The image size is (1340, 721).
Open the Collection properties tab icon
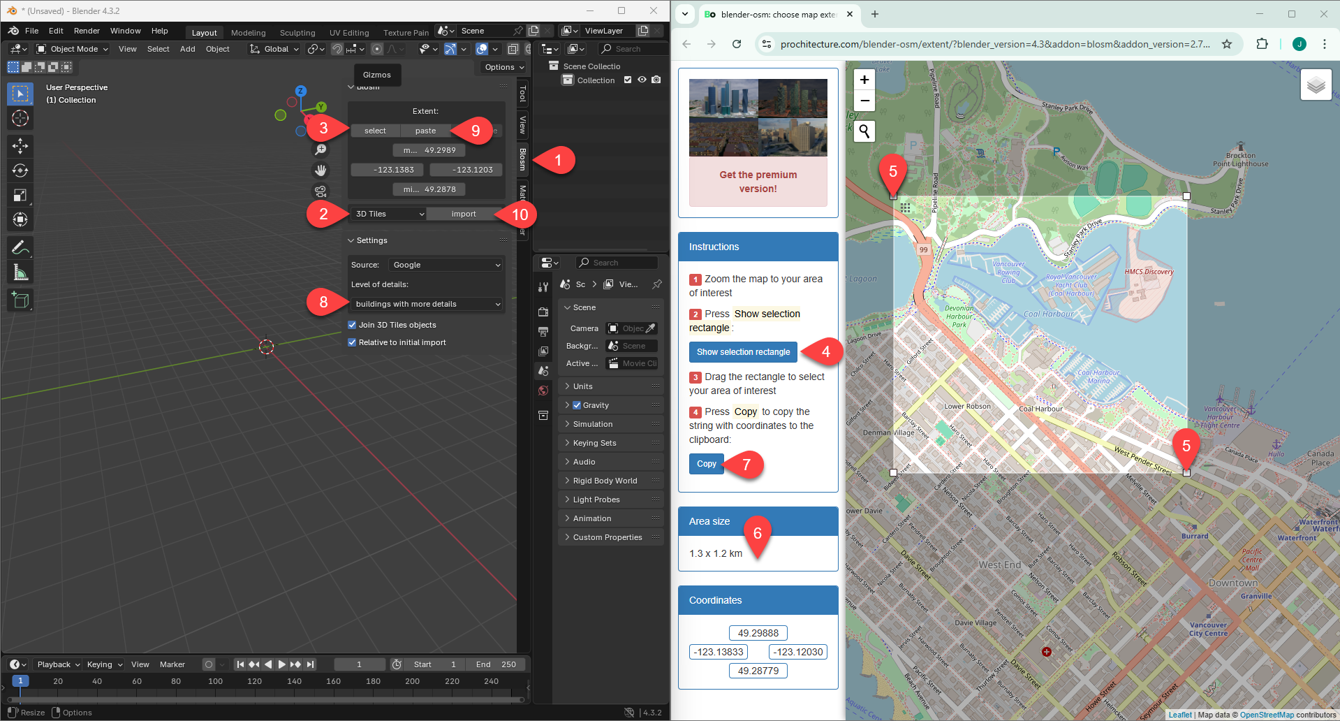(x=543, y=416)
